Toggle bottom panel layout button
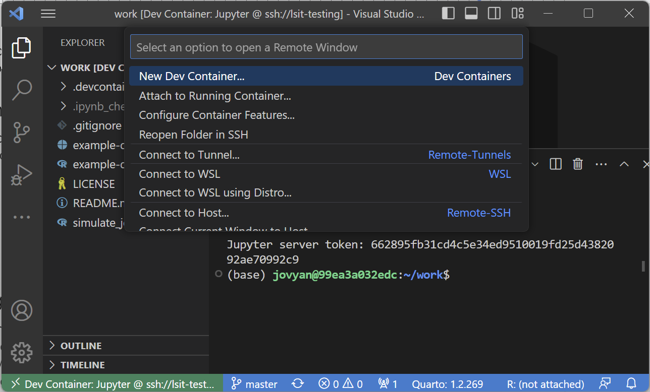The image size is (650, 392). [x=471, y=14]
